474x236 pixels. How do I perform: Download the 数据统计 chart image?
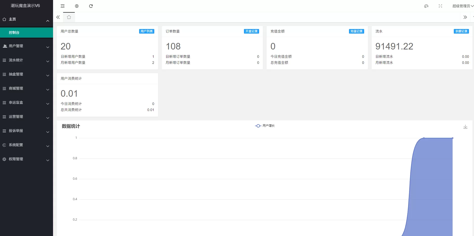(465, 127)
